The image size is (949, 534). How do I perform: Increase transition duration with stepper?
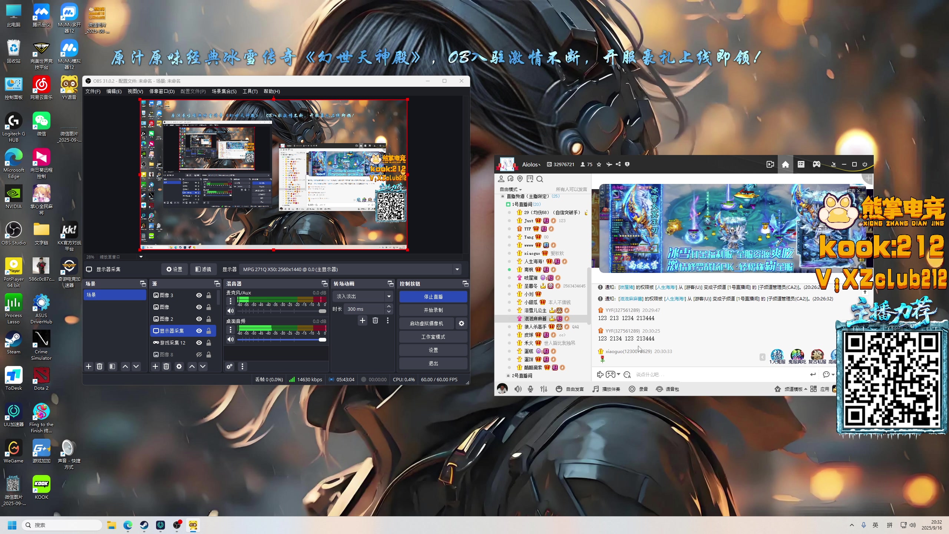tap(388, 306)
